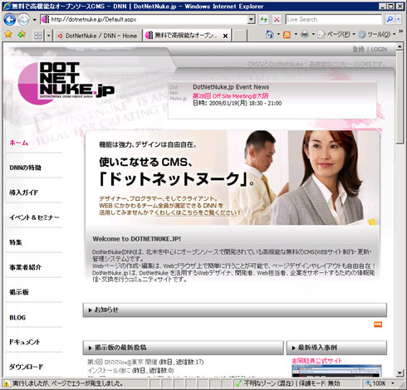Click the browser Back arrow button

coord(10,20)
